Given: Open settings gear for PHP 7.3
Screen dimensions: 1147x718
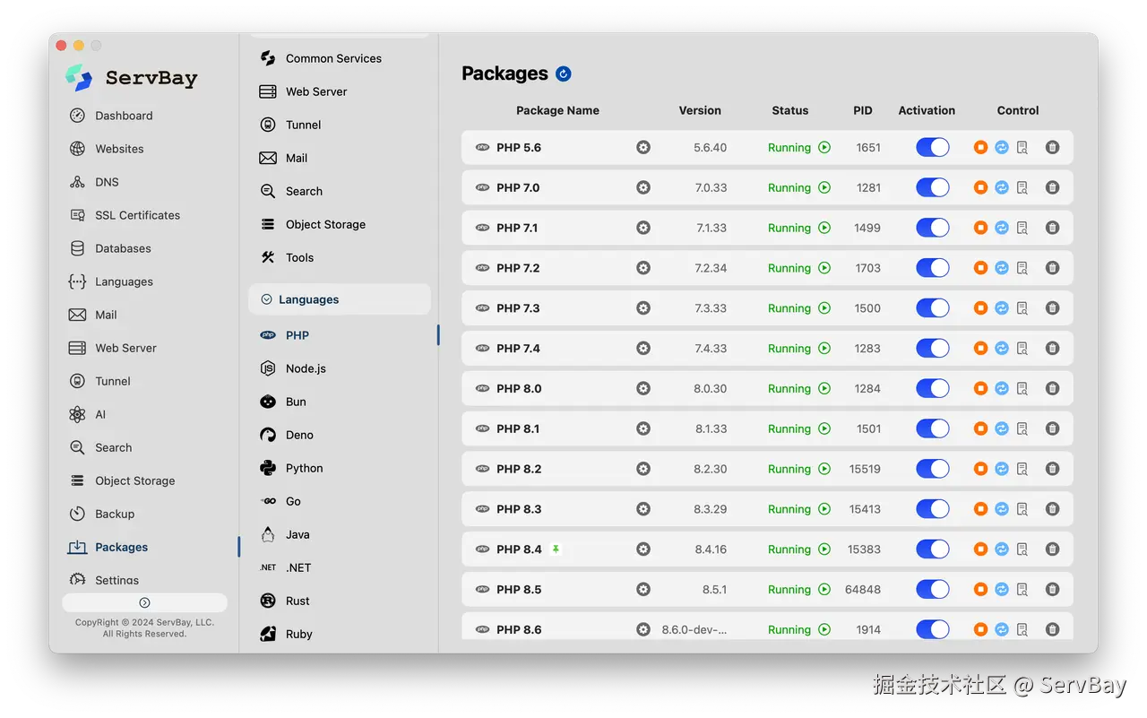Looking at the screenshot, I should [x=643, y=308].
